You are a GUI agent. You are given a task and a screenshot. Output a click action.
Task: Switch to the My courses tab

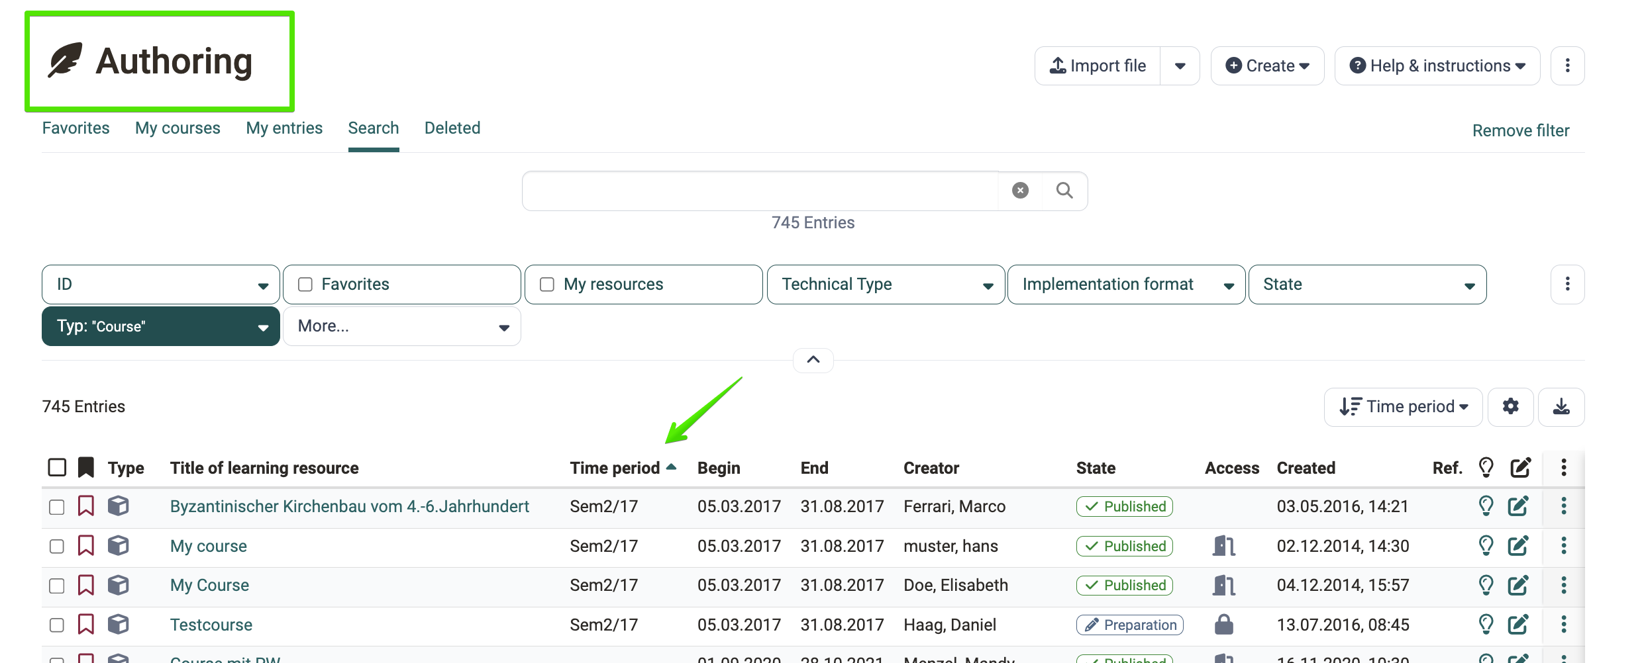tap(178, 128)
